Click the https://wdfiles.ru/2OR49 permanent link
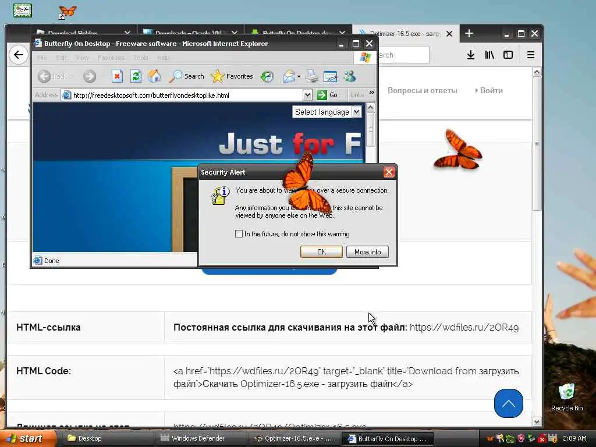Image resolution: width=596 pixels, height=447 pixels. click(x=464, y=327)
